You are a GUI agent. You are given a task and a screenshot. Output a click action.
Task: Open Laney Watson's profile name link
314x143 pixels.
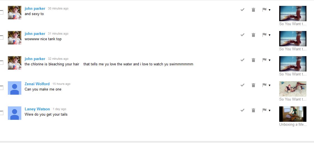(37, 109)
